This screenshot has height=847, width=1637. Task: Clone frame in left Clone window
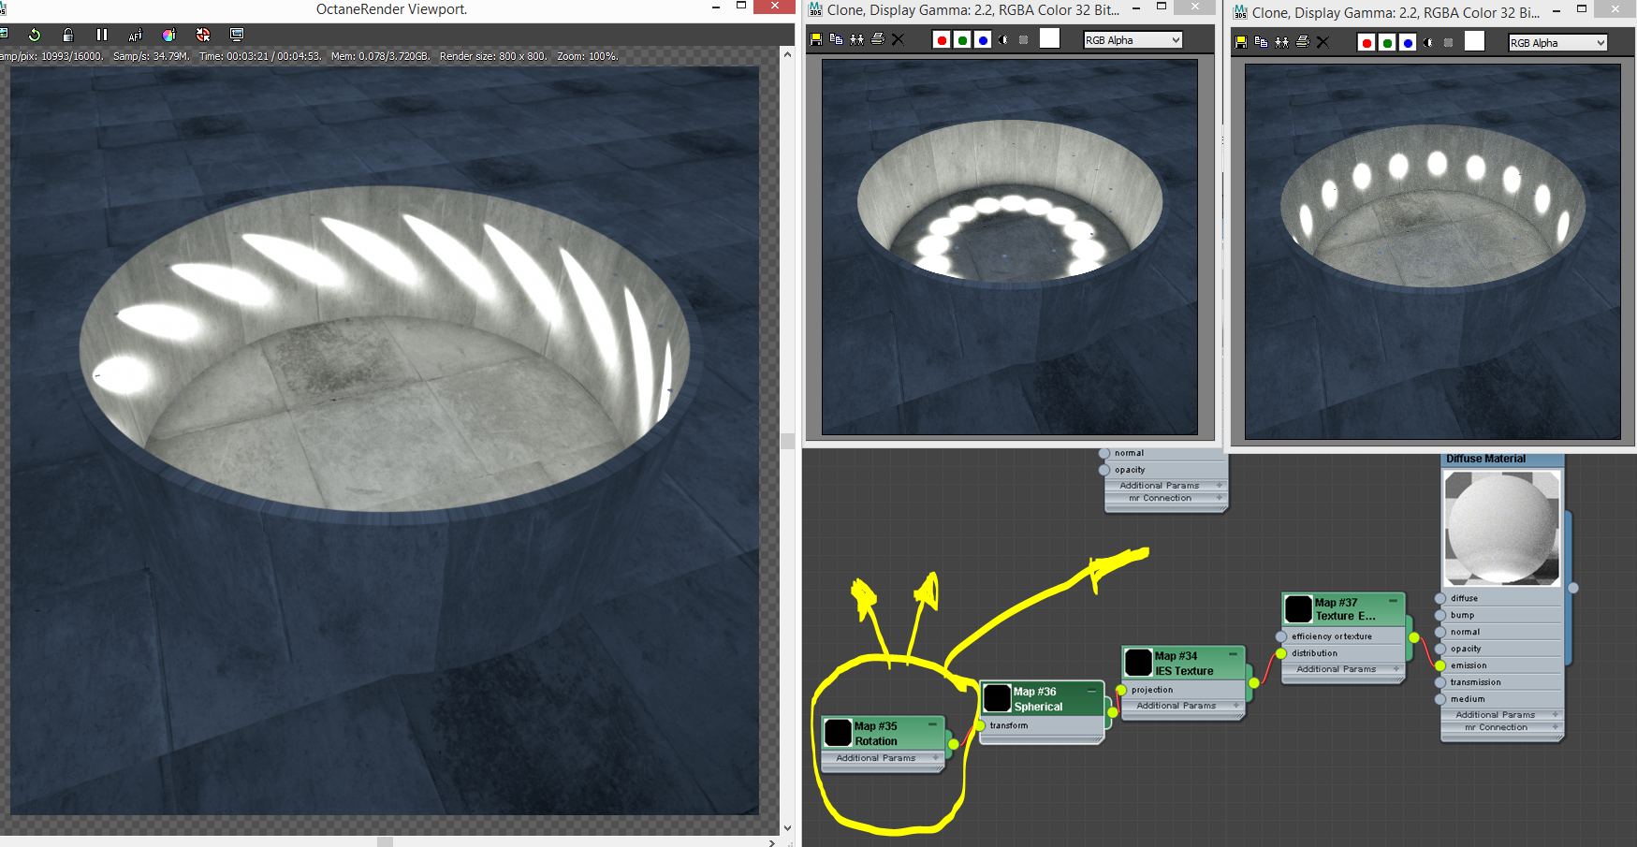[856, 39]
